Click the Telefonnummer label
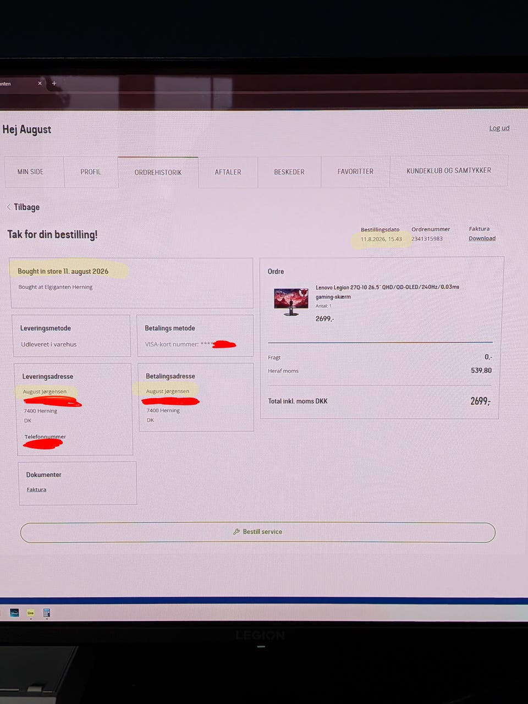This screenshot has width=528, height=704. point(45,437)
